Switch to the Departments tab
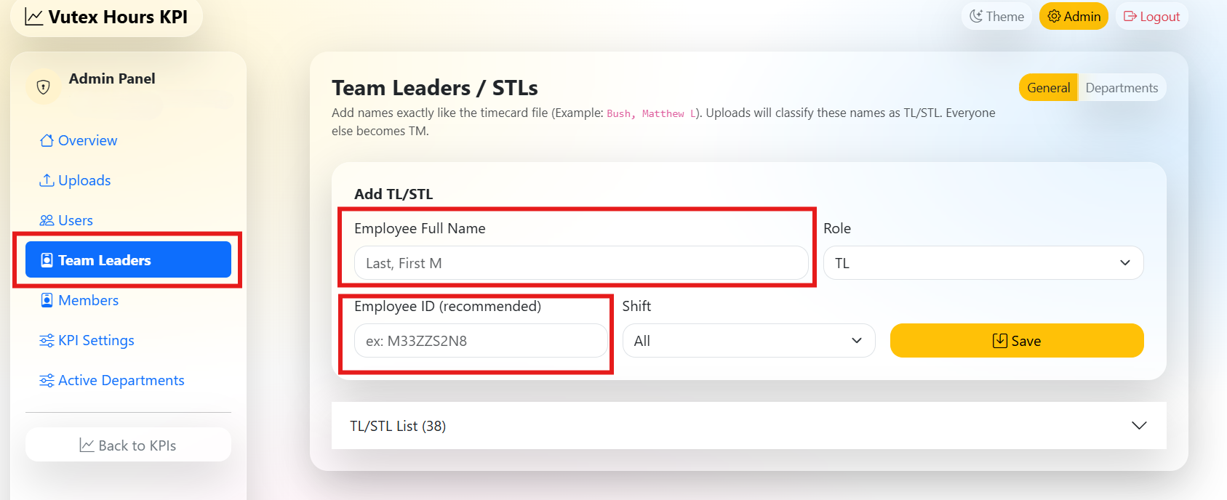 point(1122,88)
